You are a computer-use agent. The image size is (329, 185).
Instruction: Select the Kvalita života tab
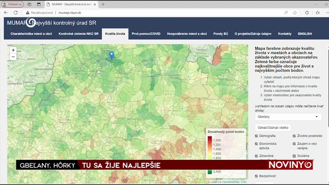coord(115,34)
